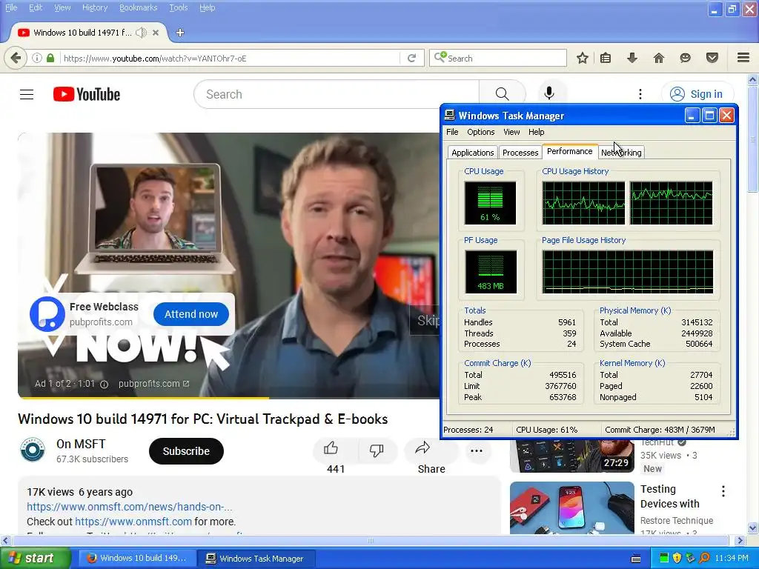
Task: Open the Firefox History menu
Action: coord(95,7)
